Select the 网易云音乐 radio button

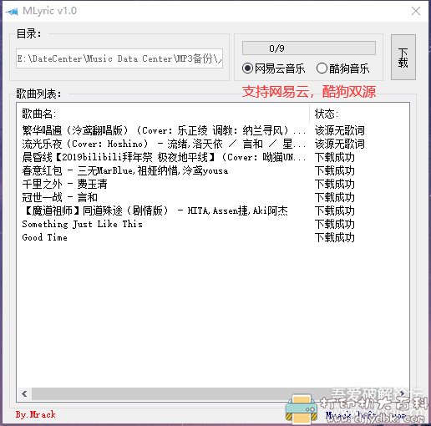pos(273,68)
